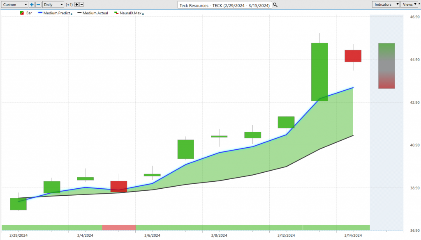Select the tallest green candle before 3/14/2024
The height and width of the screenshot is (240, 421).
click(319, 72)
